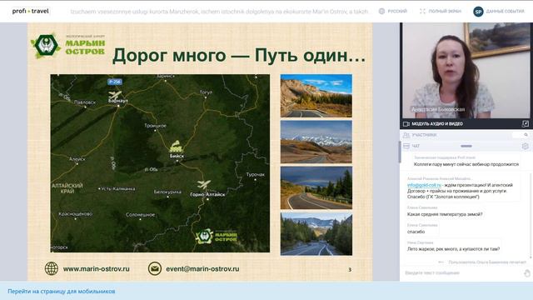This screenshot has height=300, width=533.
Task: Click event@marin-ostrov.ru on slide
Action: 202,268
